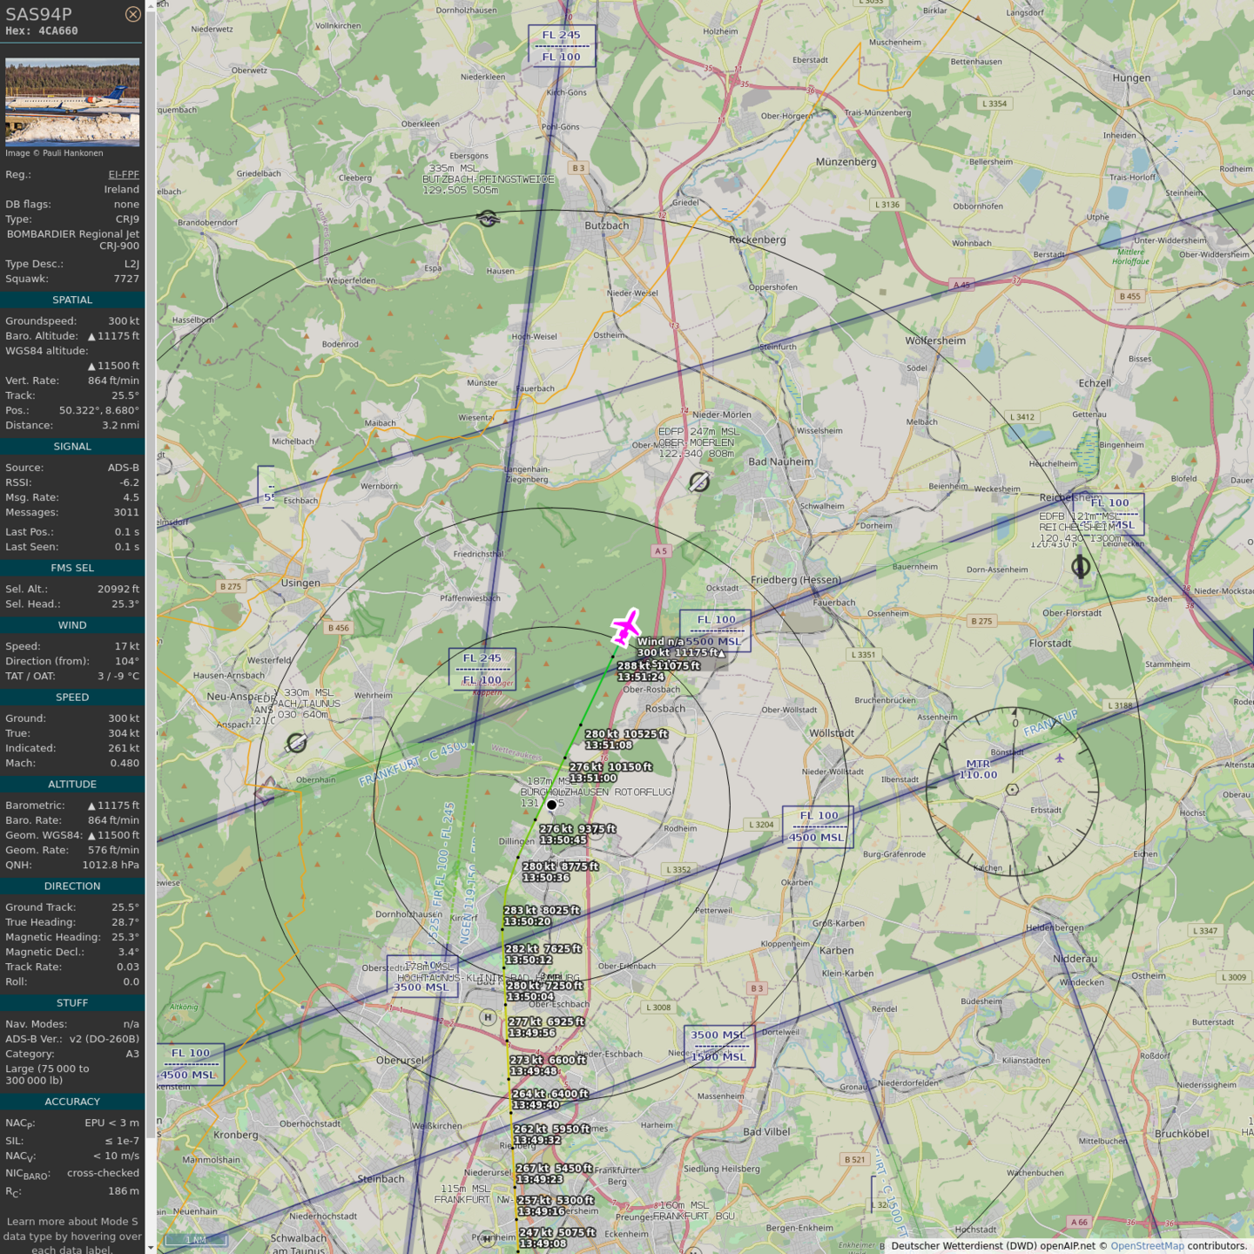
Task: Click the Anspach/Taunus airfield icon
Action: pyautogui.click(x=297, y=742)
